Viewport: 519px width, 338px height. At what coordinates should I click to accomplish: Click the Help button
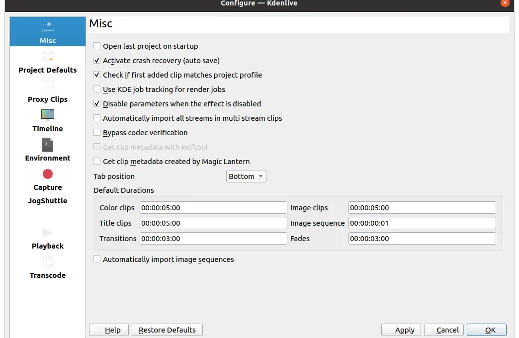click(x=108, y=330)
